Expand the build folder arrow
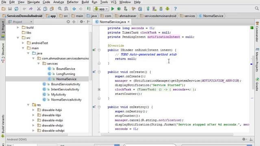260x146 pixels. (x=18, y=27)
